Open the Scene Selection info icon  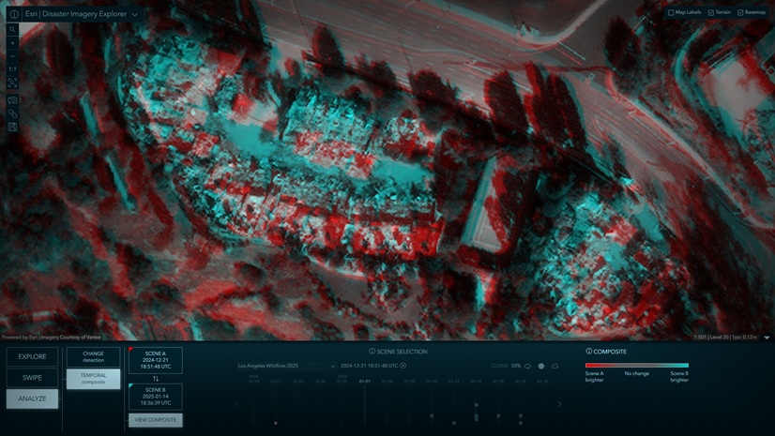pos(372,352)
